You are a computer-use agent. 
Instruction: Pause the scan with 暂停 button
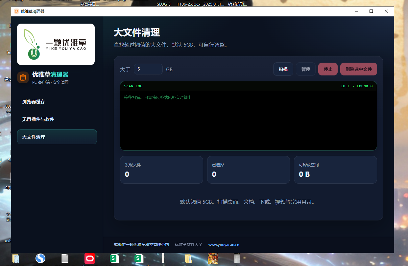tap(306, 69)
